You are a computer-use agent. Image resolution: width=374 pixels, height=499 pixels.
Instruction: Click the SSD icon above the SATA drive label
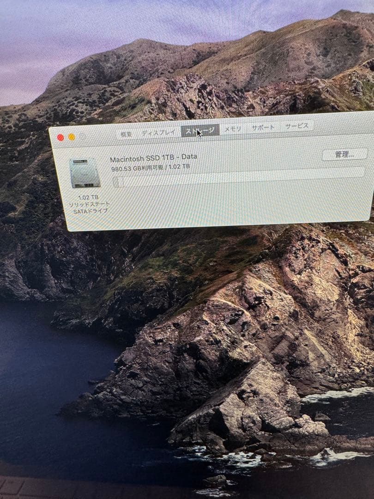[85, 173]
